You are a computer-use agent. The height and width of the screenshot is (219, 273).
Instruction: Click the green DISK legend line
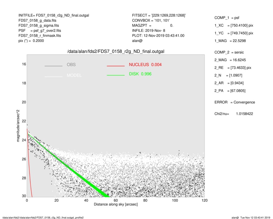(116, 75)
